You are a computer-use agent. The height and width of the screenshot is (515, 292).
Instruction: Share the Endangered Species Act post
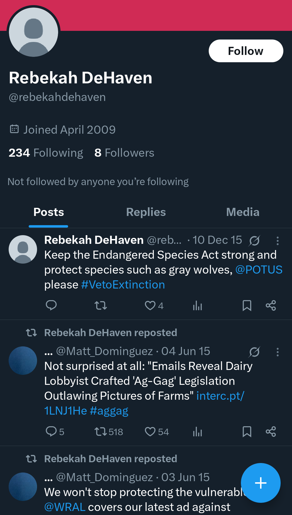tap(271, 306)
